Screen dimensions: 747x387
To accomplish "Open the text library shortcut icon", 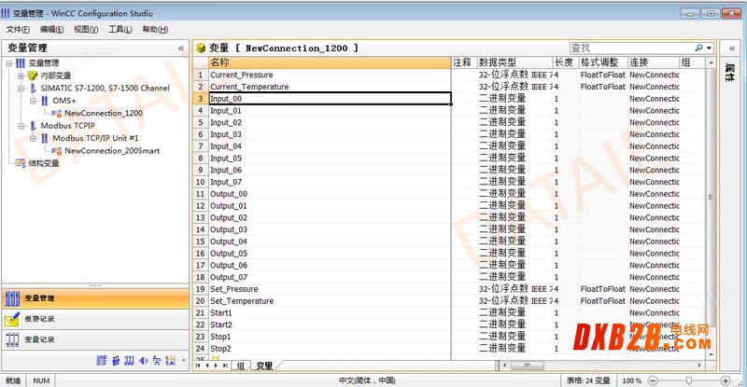I will [x=102, y=361].
